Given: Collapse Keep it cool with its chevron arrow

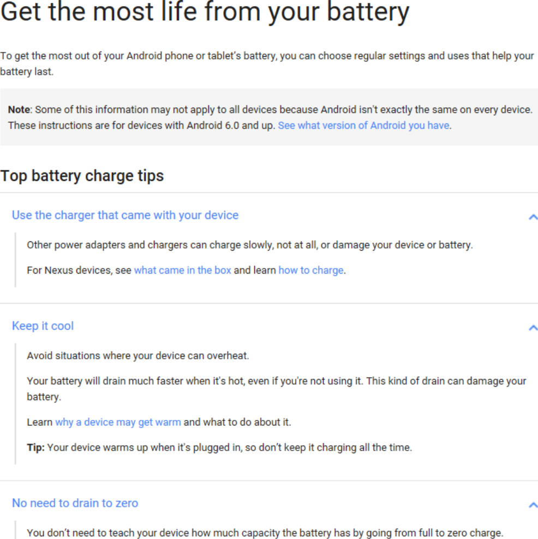Looking at the screenshot, I should tap(533, 328).
